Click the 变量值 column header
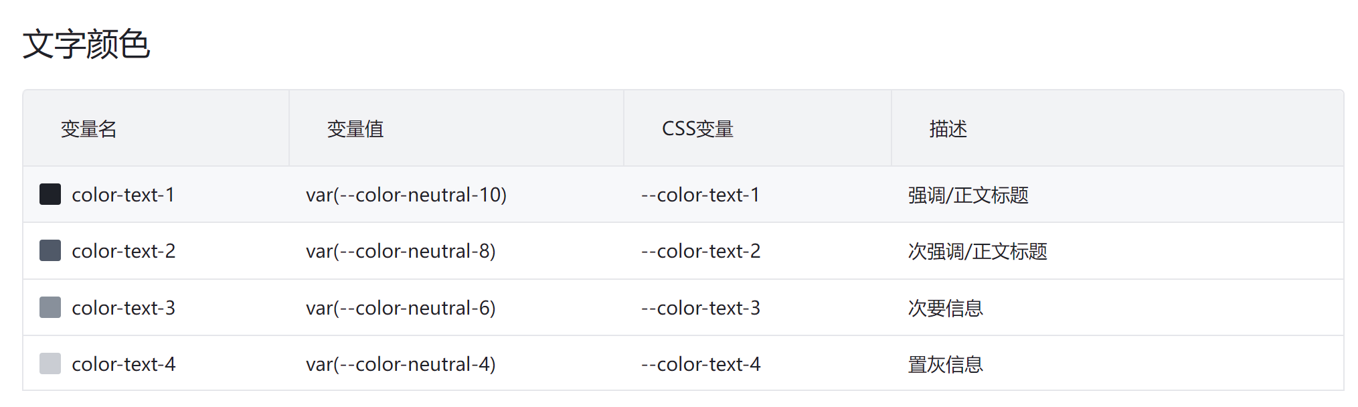The height and width of the screenshot is (407, 1358). pyautogui.click(x=355, y=129)
